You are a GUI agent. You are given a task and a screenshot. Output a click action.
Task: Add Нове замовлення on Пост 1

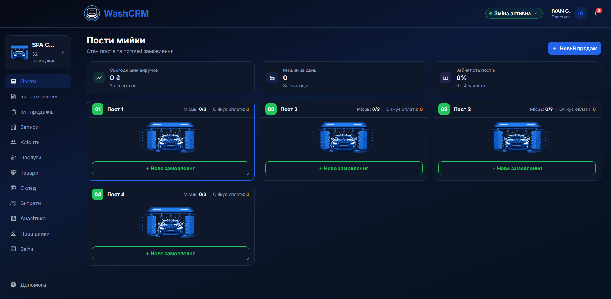pyautogui.click(x=171, y=168)
